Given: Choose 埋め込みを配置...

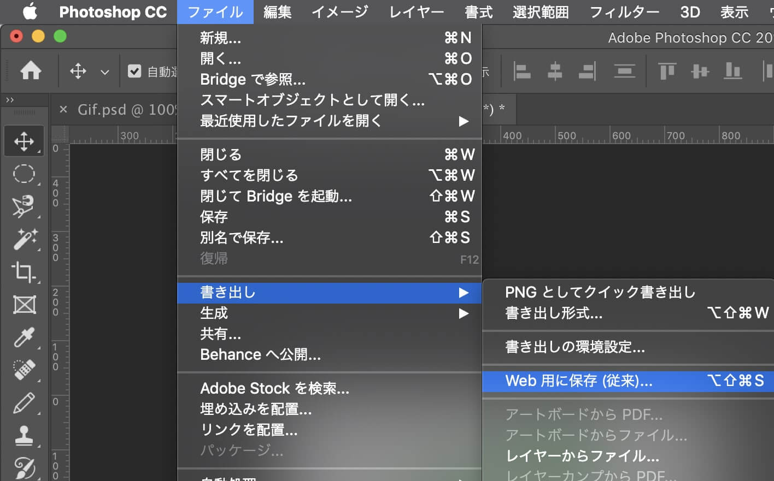Looking at the screenshot, I should click(x=329, y=409).
